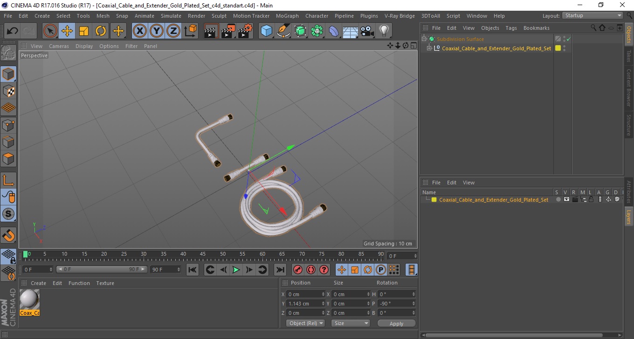Screen dimensions: 634x339
Task: Toggle the X axis lock
Action: coord(140,31)
